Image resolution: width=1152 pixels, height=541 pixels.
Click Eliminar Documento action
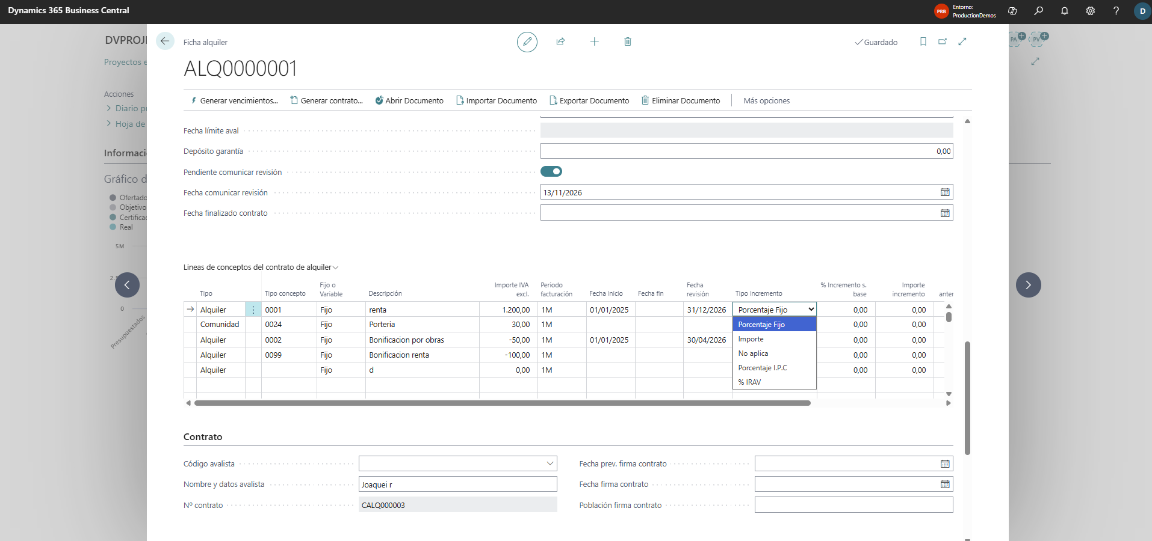point(681,100)
